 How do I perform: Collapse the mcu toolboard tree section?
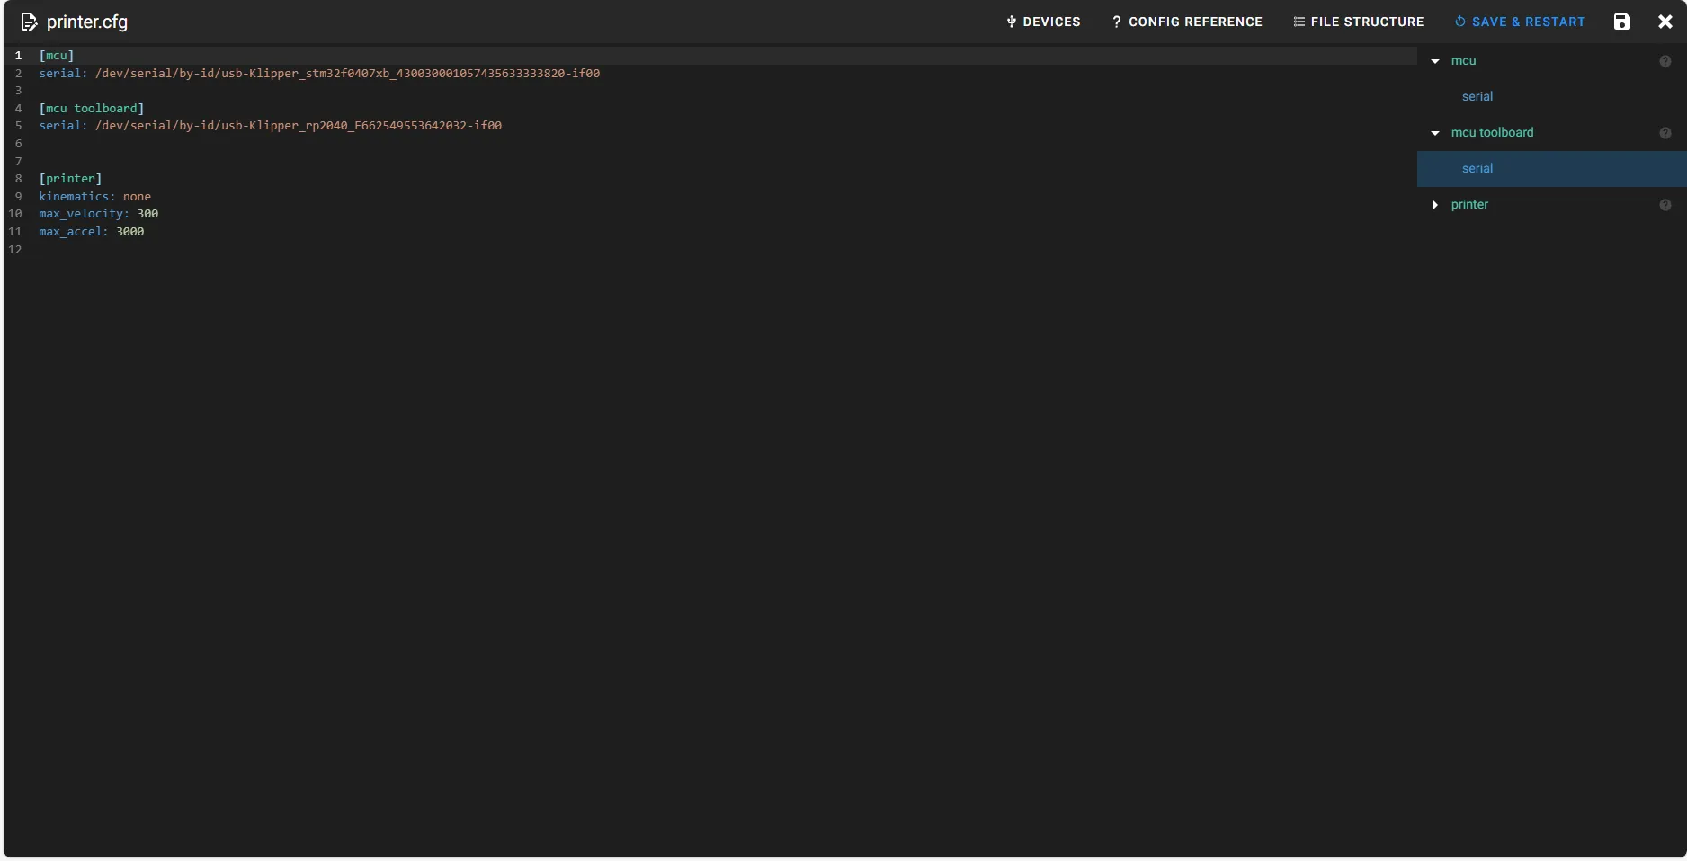point(1435,133)
